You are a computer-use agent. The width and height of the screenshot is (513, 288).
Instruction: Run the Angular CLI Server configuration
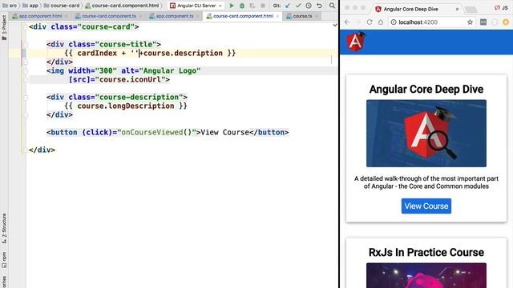tap(232, 6)
